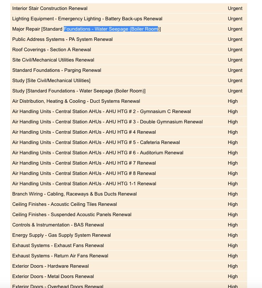The height and width of the screenshot is (288, 262).
Task: Select 'Exhaust Systems - Exhaust Fans Renewal'
Action: [x=58, y=245]
